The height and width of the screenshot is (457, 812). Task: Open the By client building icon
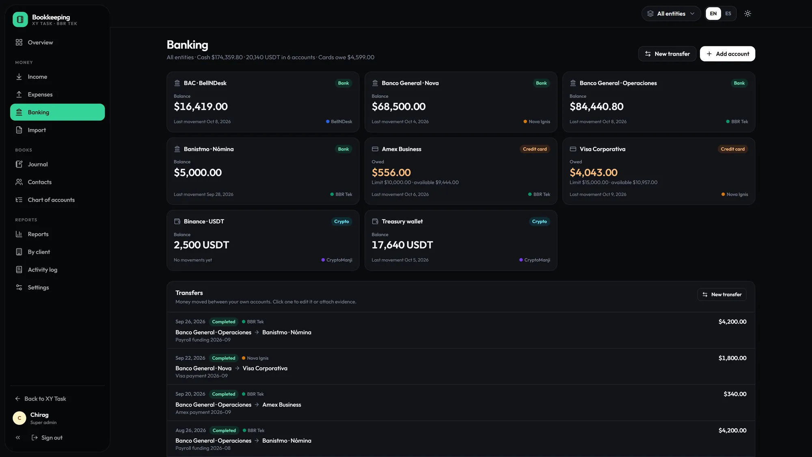(x=19, y=252)
